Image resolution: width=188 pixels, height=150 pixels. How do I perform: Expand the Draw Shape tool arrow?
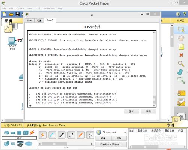click(187, 72)
